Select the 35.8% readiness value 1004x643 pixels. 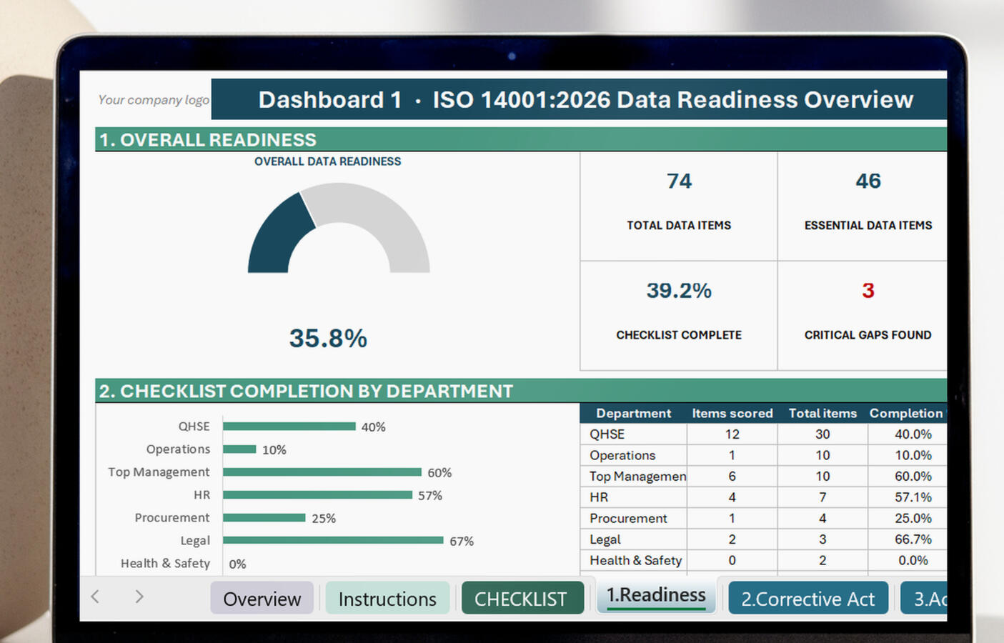point(328,338)
